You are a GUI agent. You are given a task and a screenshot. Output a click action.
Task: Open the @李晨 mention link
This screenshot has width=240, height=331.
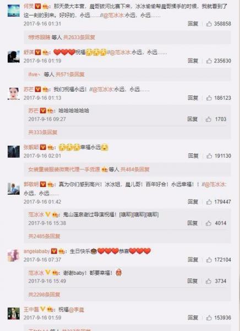77,309
